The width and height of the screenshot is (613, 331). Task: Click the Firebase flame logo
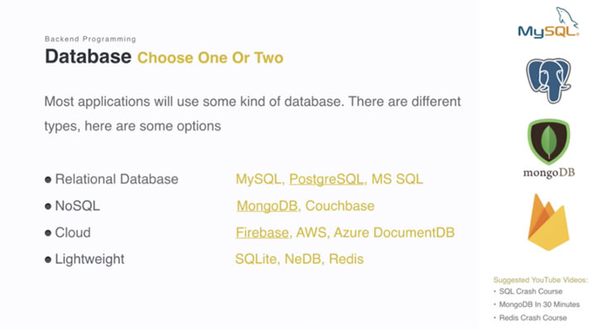[x=548, y=221]
